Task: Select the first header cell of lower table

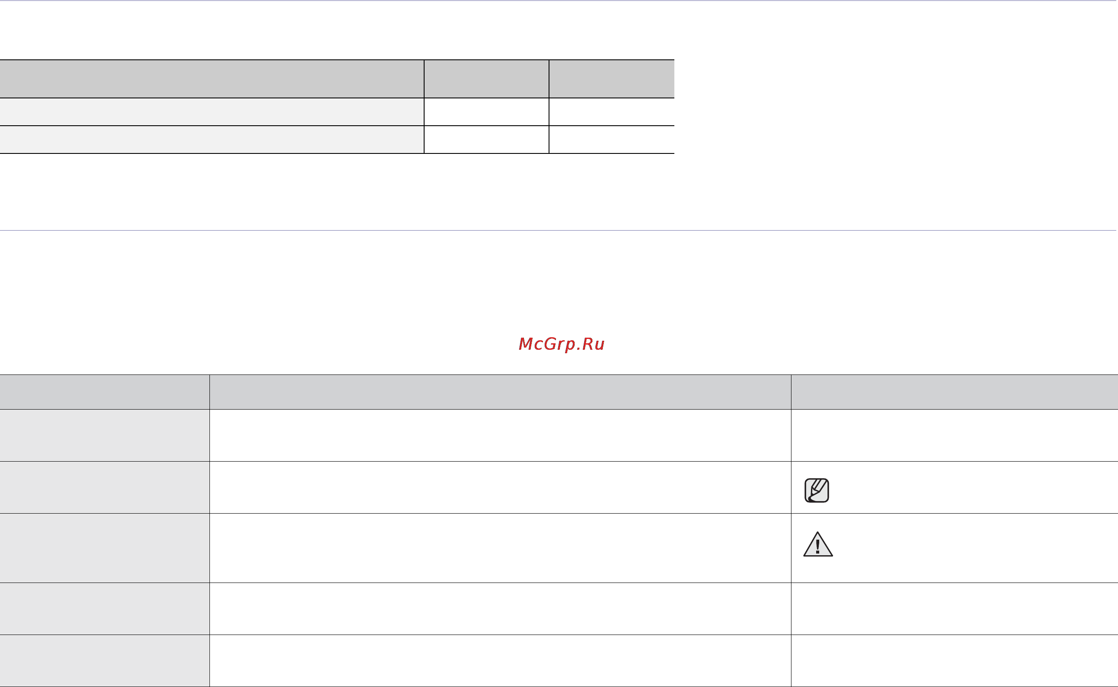Action: pos(105,392)
